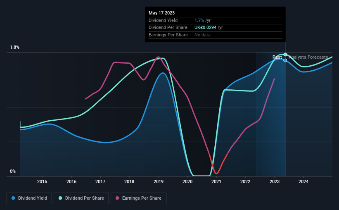Screen dimensions: 339x210
Task: Click the pink Earnings Per Share legend dot
Action: (117, 198)
